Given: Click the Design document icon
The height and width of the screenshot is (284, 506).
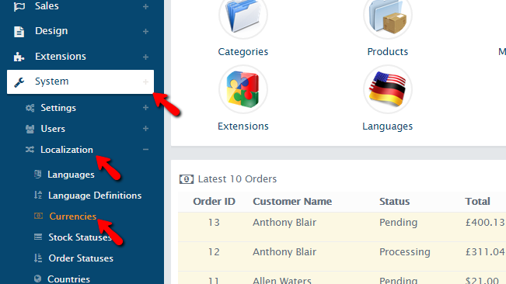Looking at the screenshot, I should coord(19,32).
